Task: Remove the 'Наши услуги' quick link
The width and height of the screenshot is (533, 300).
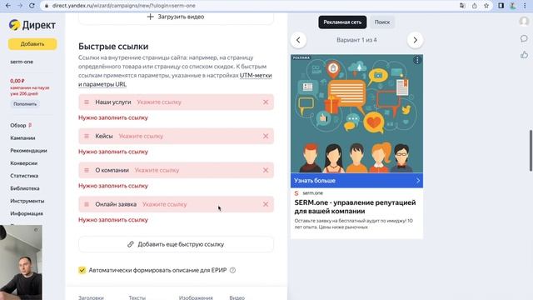Action: click(x=266, y=102)
